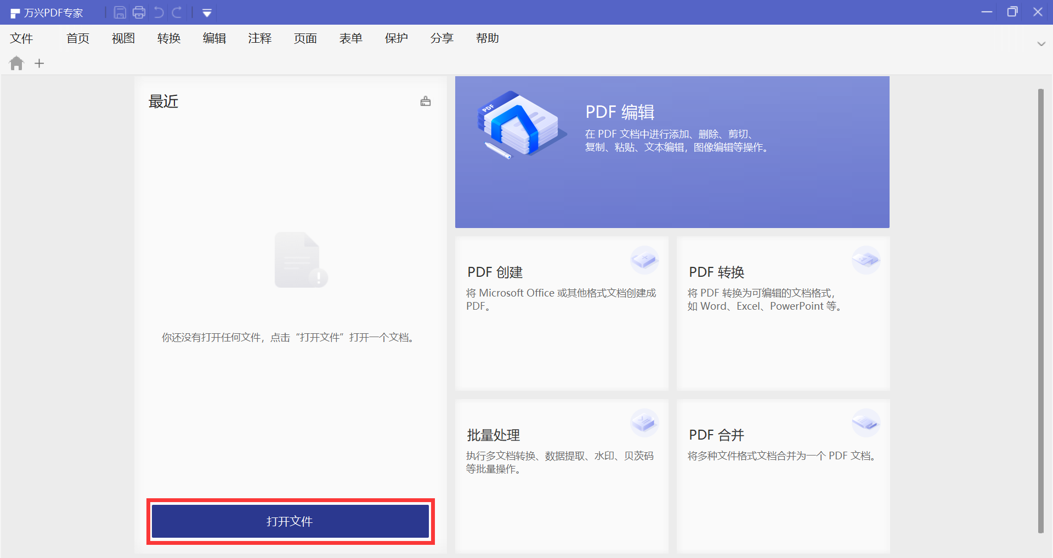Click the Undo icon
Screen dimensions: 1053x558
click(158, 12)
